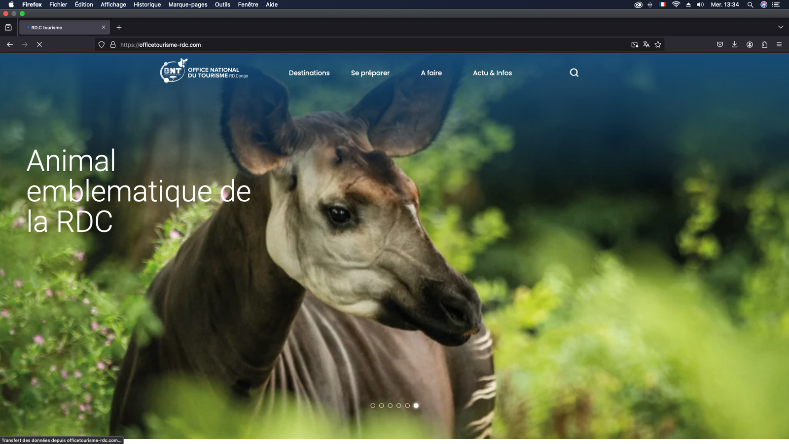This screenshot has height=444, width=789.
Task: Open a new tab with plus
Action: [x=119, y=27]
